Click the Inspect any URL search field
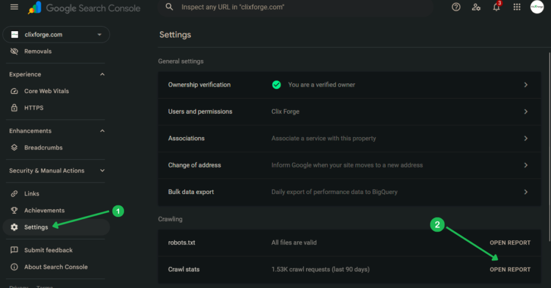 pyautogui.click(x=295, y=7)
